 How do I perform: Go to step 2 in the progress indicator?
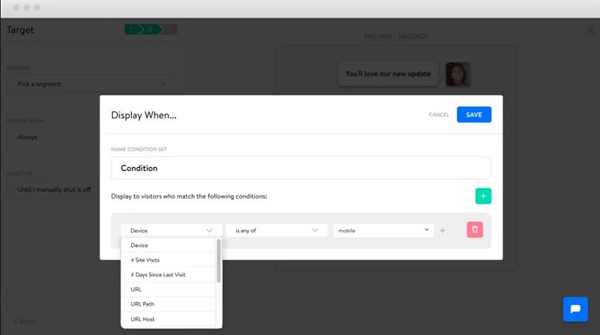[151, 29]
